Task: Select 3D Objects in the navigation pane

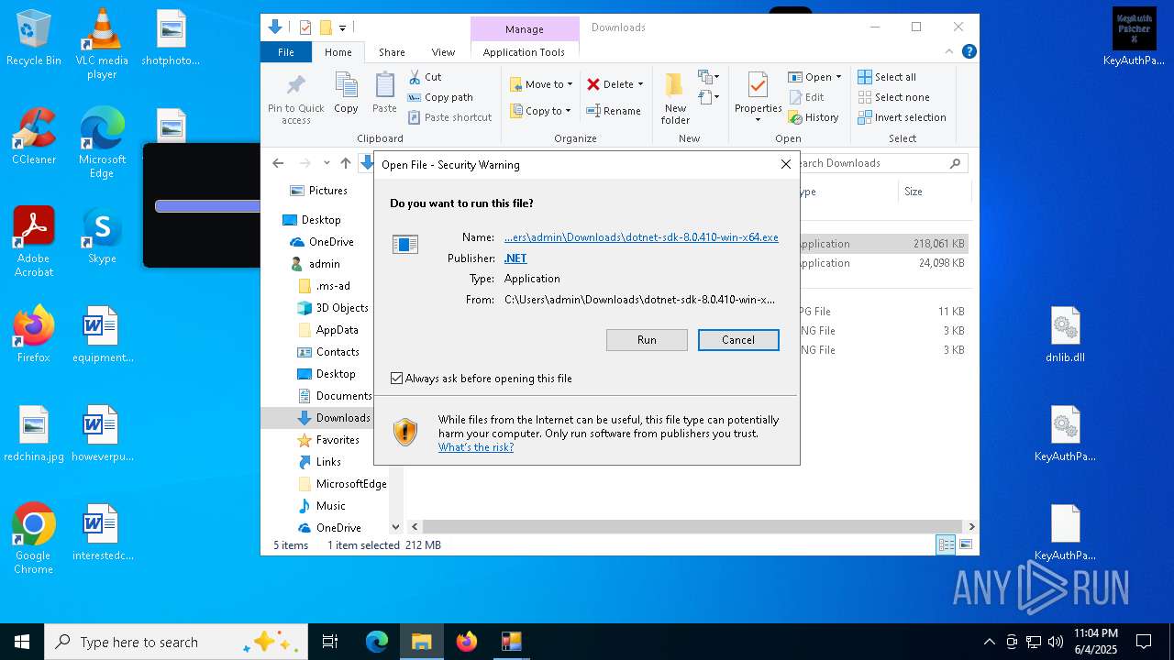Action: click(x=333, y=308)
